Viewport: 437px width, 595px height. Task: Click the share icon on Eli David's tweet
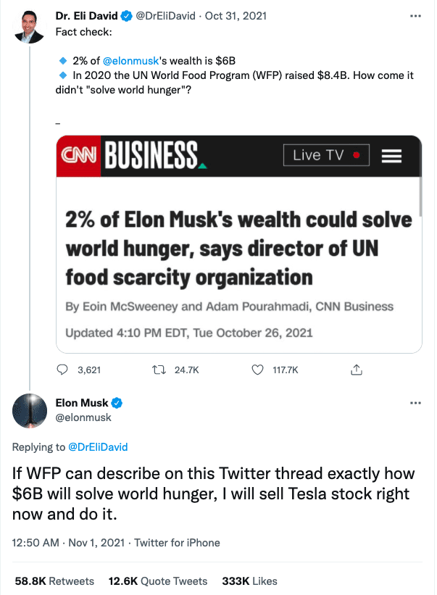[356, 370]
